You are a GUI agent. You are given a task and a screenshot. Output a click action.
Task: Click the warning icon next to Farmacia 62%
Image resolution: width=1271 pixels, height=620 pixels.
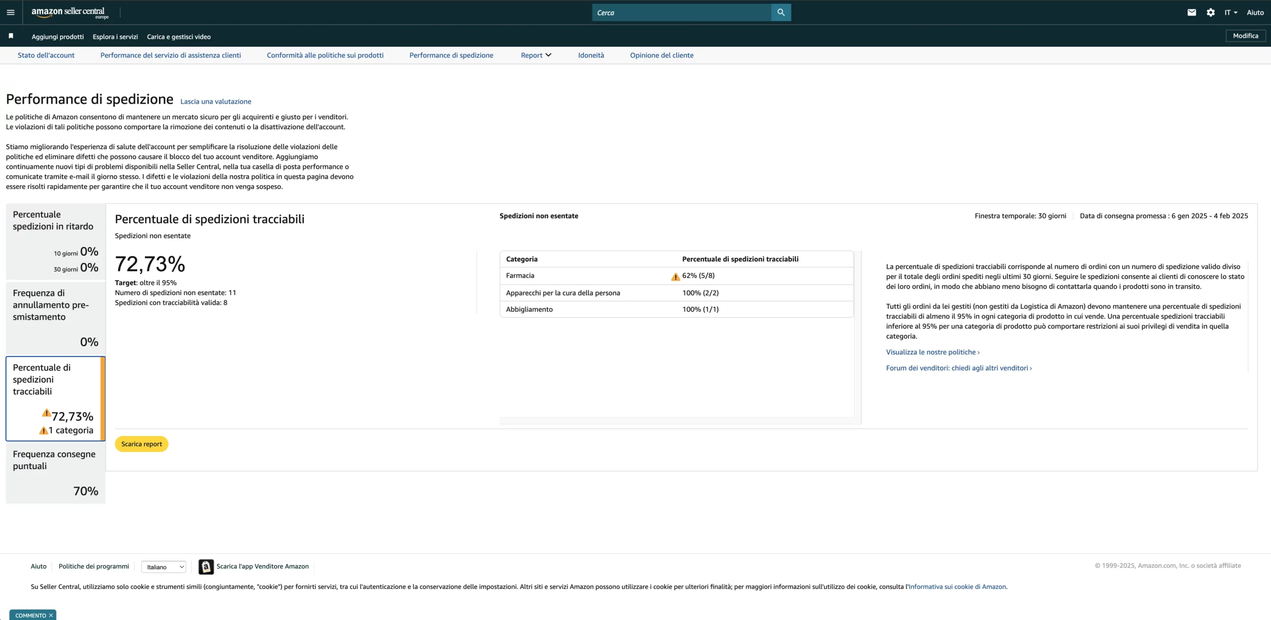click(675, 277)
